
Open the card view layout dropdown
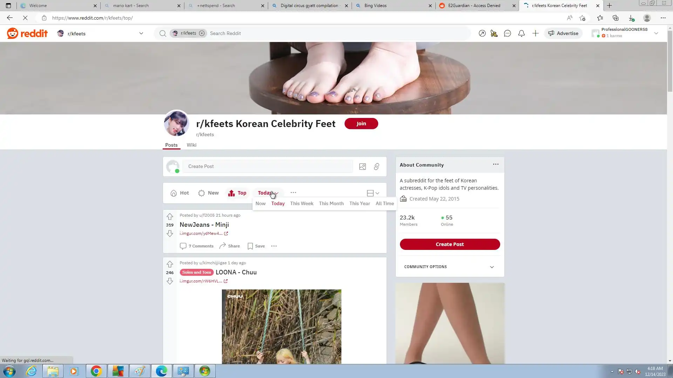pos(373,193)
